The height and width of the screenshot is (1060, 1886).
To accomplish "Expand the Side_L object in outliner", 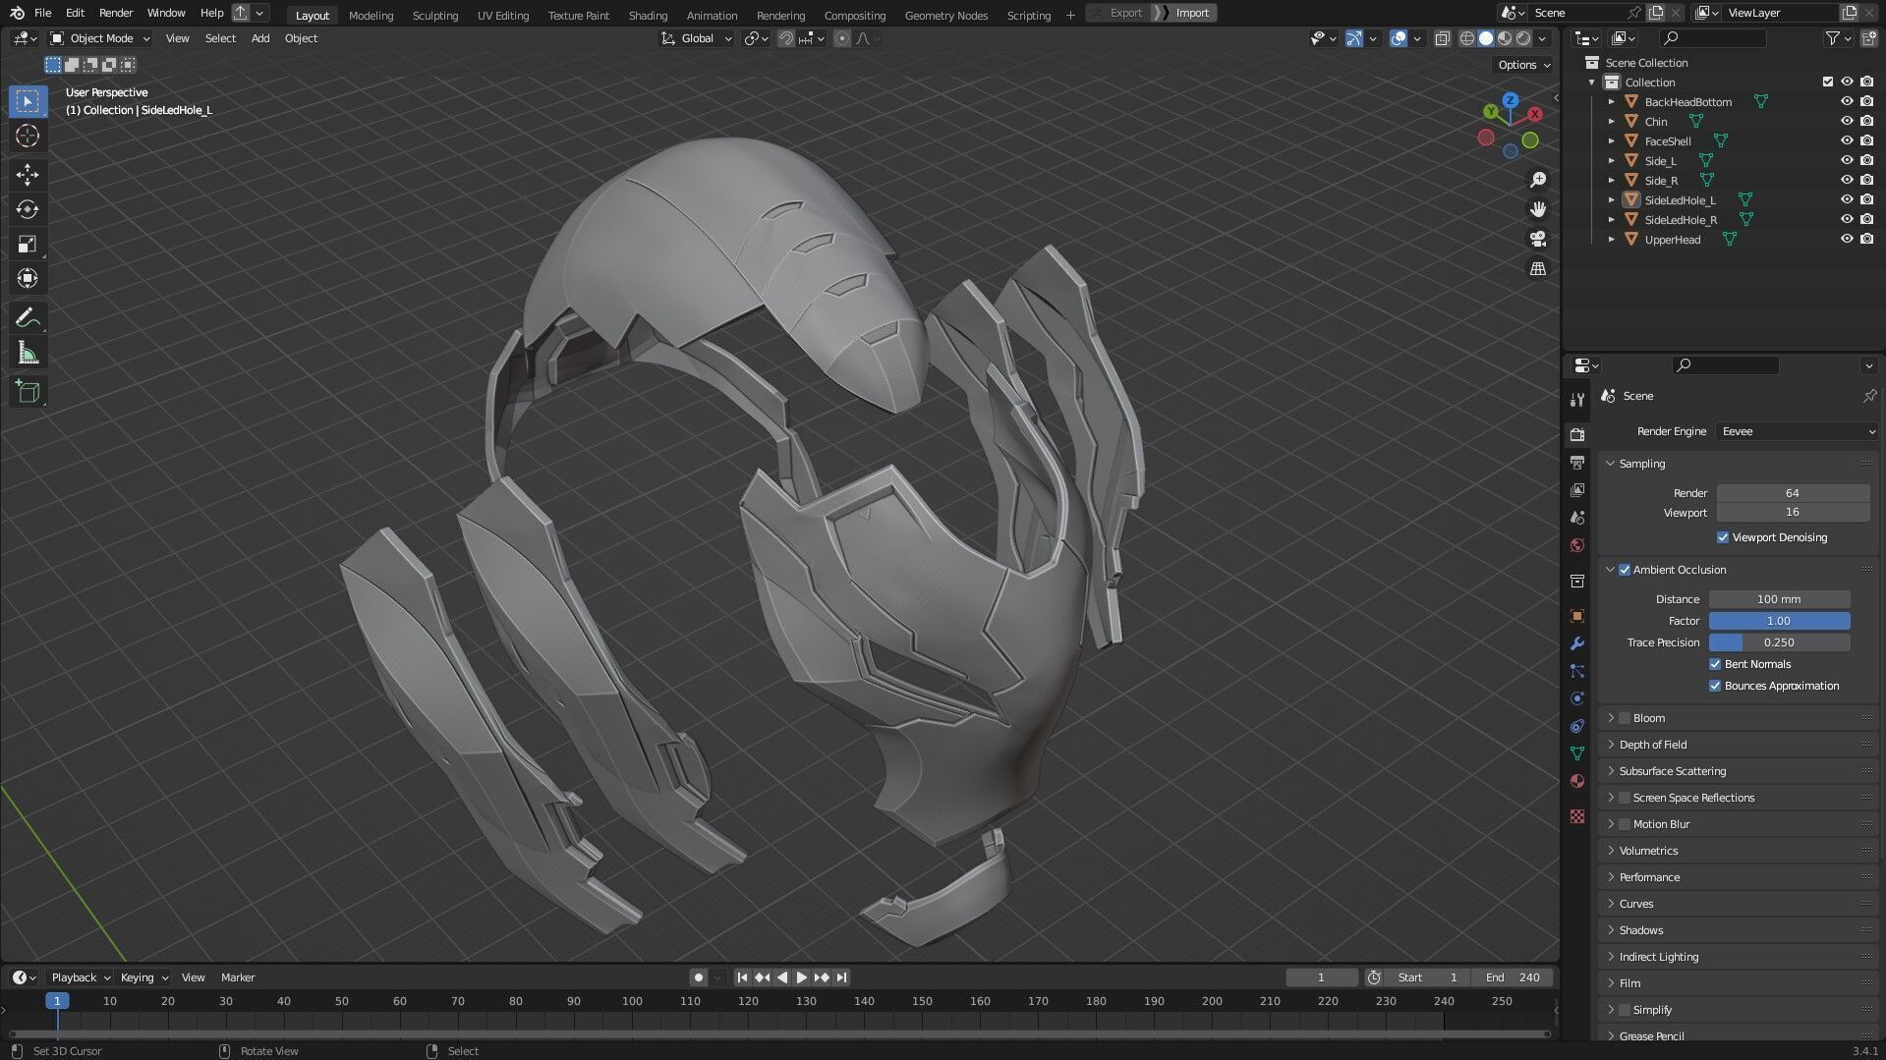I will pos(1611,161).
